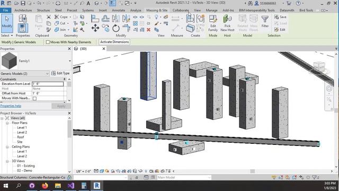339x191 pixels.
Task: Click the red Delete icon
Action: tap(148, 30)
